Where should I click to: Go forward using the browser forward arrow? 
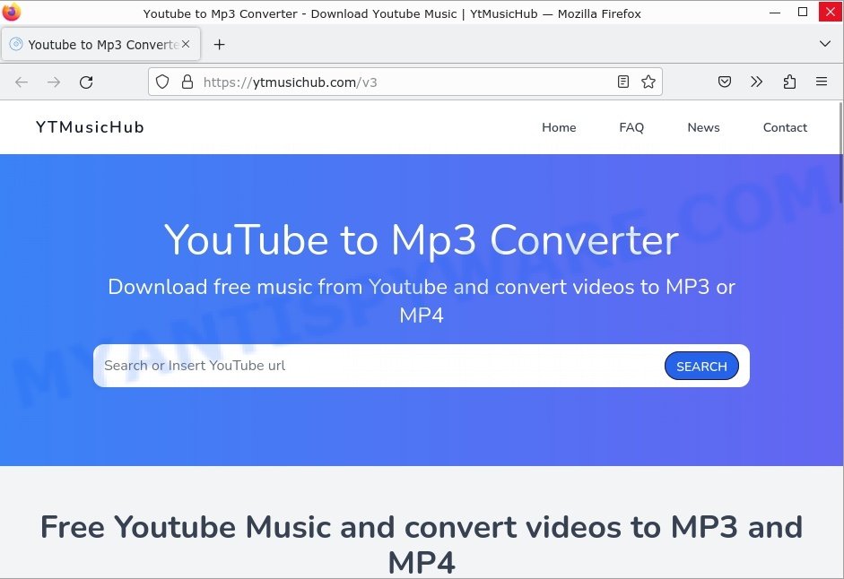tap(54, 82)
